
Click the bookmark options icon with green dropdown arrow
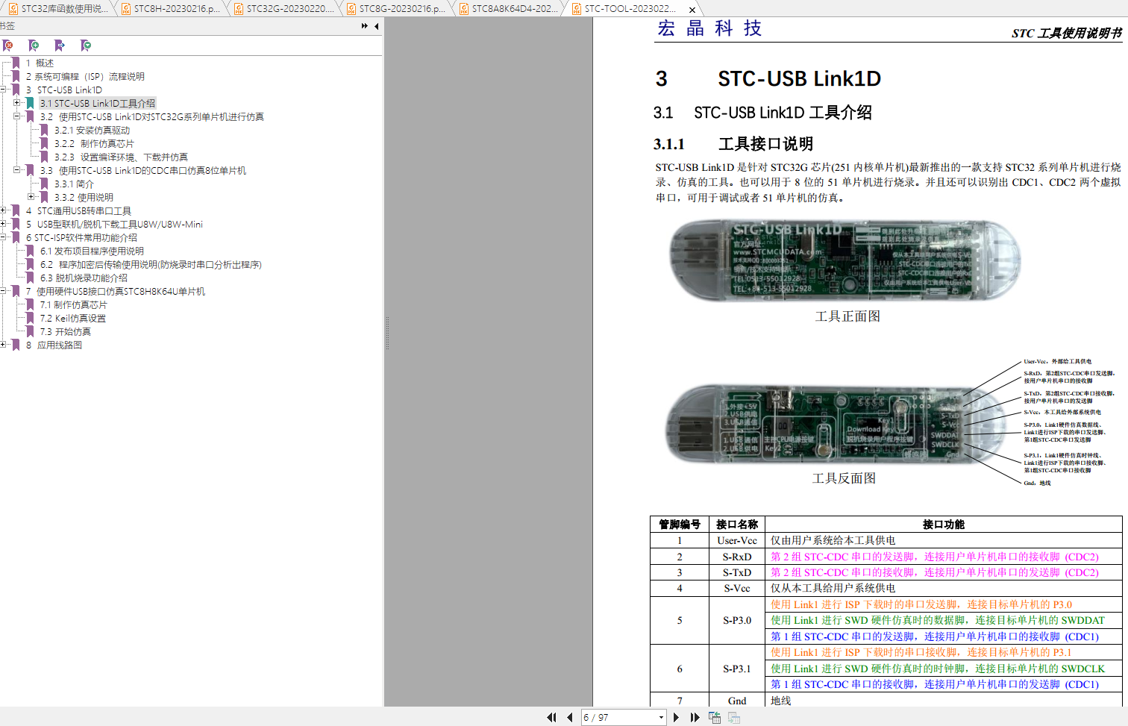click(86, 46)
